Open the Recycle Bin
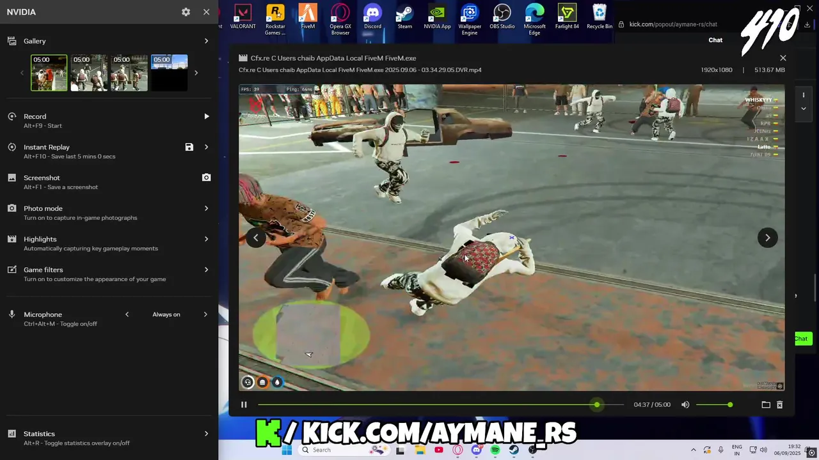 [x=600, y=17]
